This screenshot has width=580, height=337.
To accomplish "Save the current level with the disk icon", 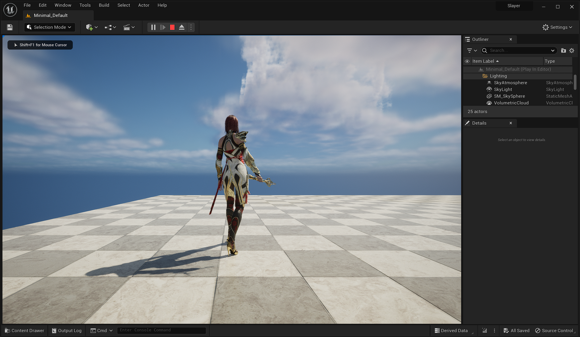I will tap(10, 27).
